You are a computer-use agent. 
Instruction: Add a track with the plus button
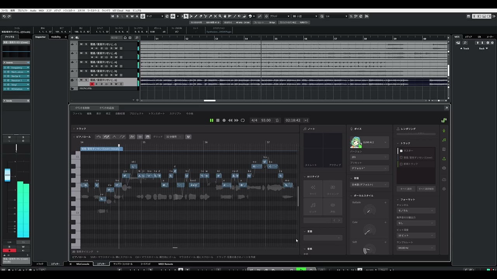[72, 38]
